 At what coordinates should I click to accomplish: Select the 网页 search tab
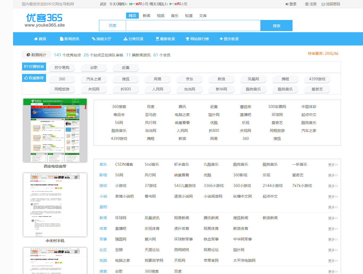click(132, 16)
